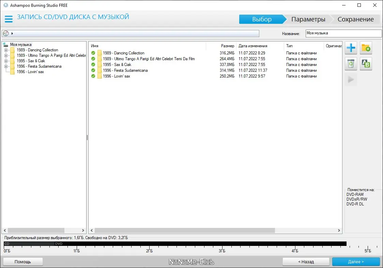Click DVD-RAM in Поместится на list

pyautogui.click(x=355, y=194)
